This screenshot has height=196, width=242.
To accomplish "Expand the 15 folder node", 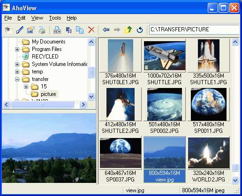I will point(26,87).
